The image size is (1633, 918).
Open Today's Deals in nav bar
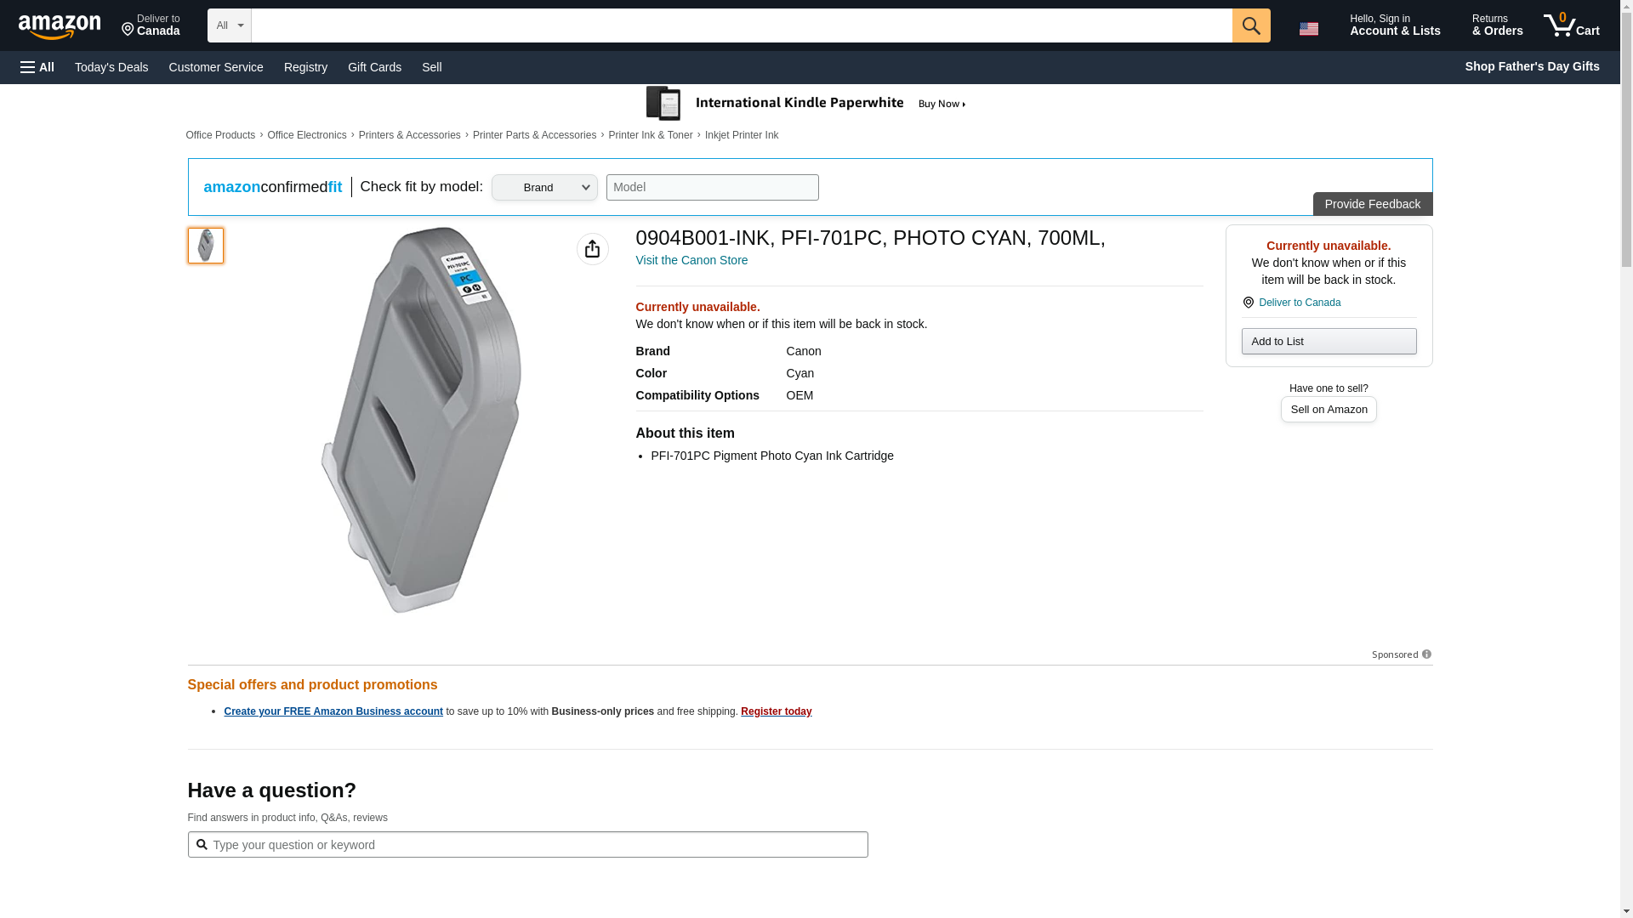[111, 67]
